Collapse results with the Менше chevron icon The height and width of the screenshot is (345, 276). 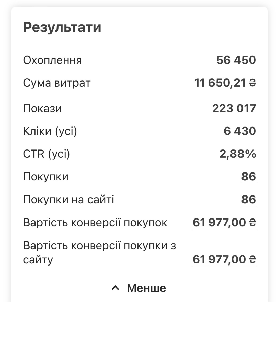click(x=115, y=288)
